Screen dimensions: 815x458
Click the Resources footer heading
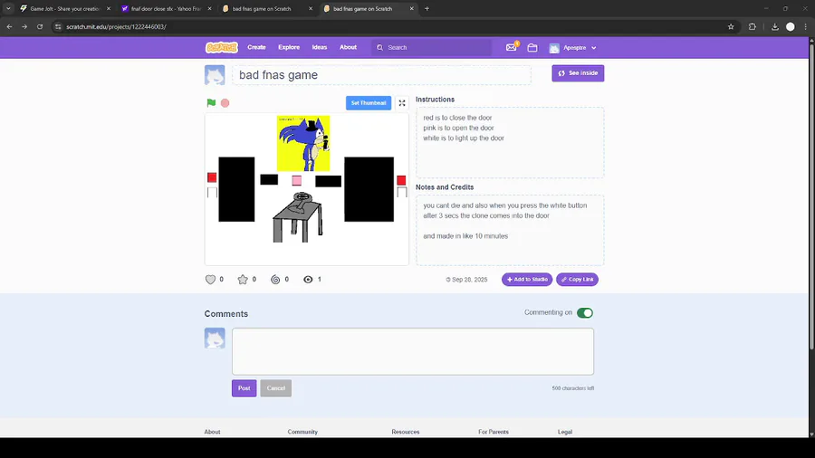[x=406, y=432]
